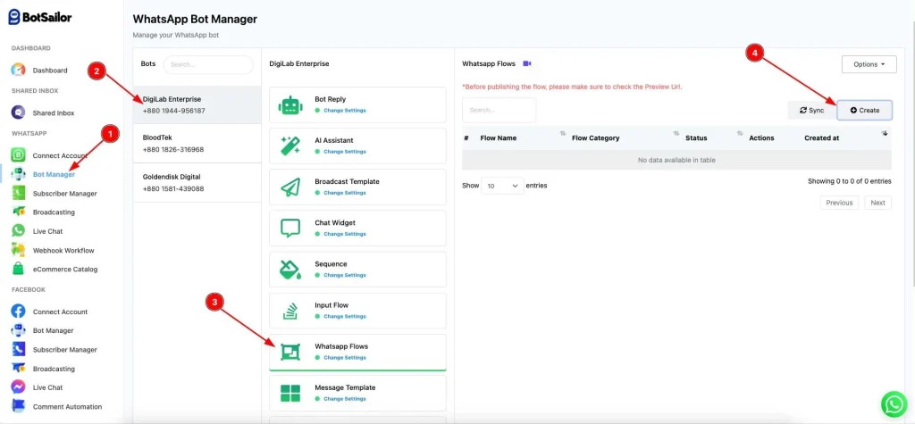Click Change Settings under Bot Reply
This screenshot has width=915, height=424.
click(x=344, y=110)
